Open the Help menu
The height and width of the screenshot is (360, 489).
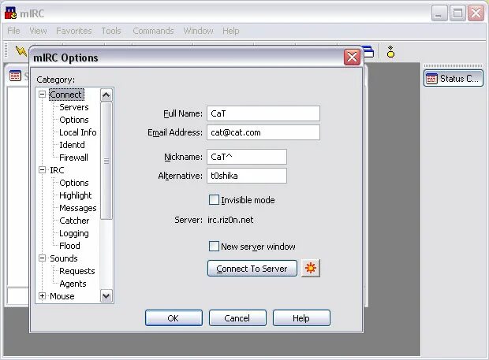231,31
